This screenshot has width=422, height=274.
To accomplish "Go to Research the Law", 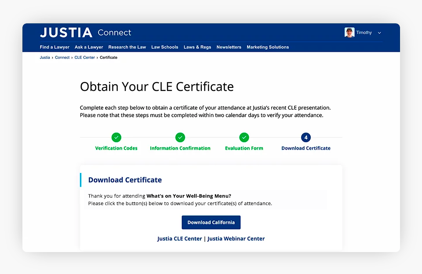I will 127,47.
